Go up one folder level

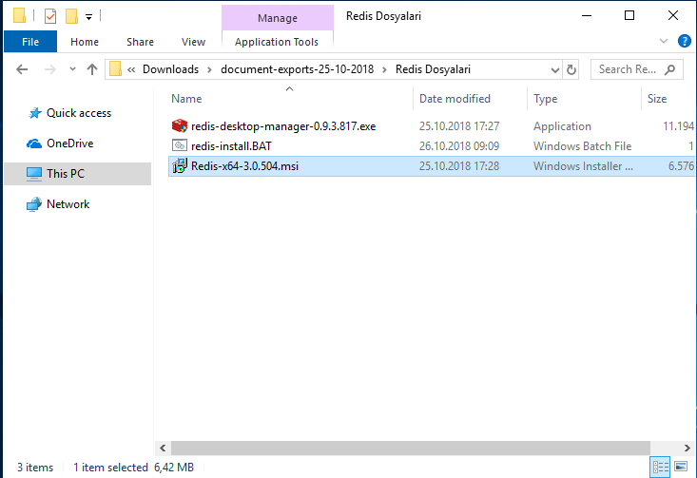(x=92, y=69)
